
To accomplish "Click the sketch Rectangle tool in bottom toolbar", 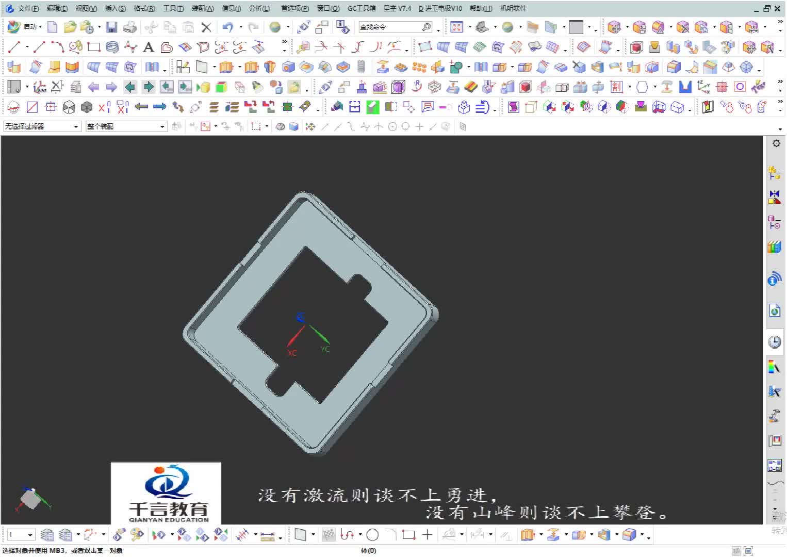I will pos(408,535).
